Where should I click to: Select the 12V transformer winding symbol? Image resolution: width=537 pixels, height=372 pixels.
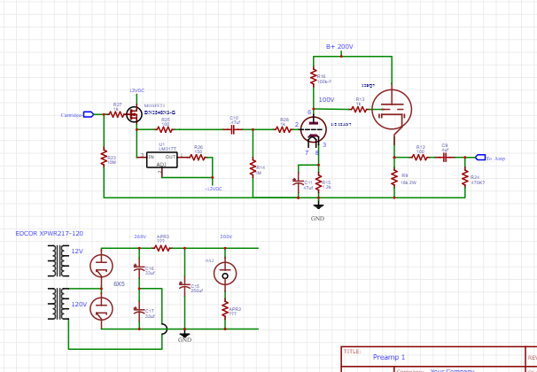coord(58,260)
